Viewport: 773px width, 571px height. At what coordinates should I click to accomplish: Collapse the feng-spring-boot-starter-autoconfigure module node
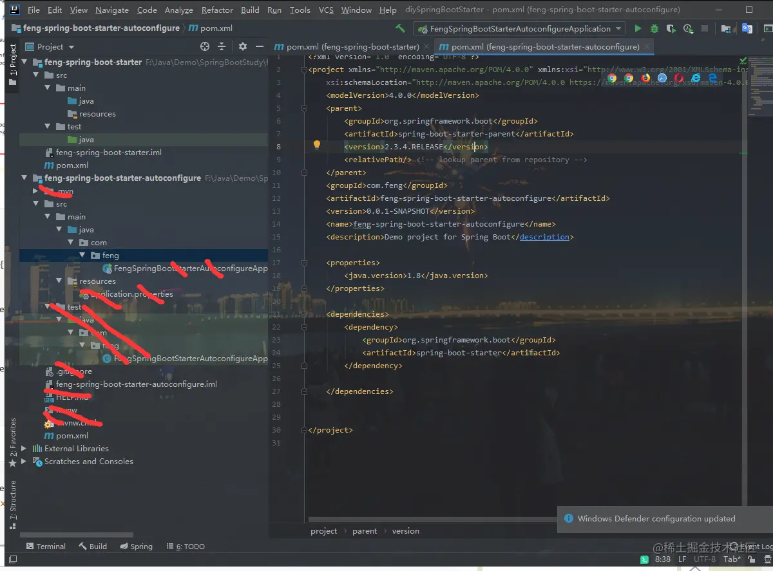coord(25,178)
